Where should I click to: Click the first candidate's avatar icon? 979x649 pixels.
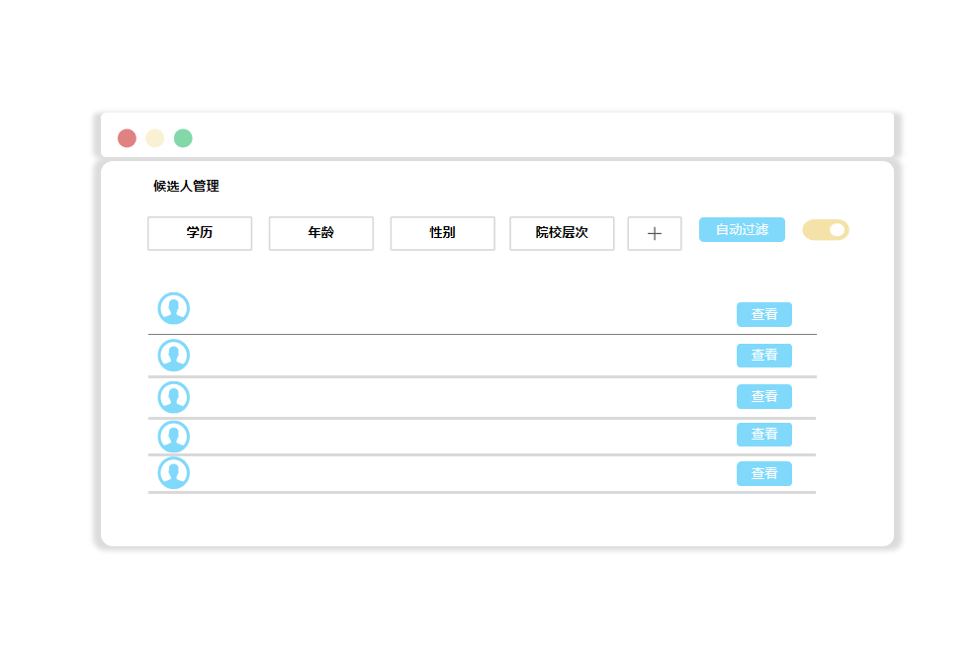(x=174, y=308)
